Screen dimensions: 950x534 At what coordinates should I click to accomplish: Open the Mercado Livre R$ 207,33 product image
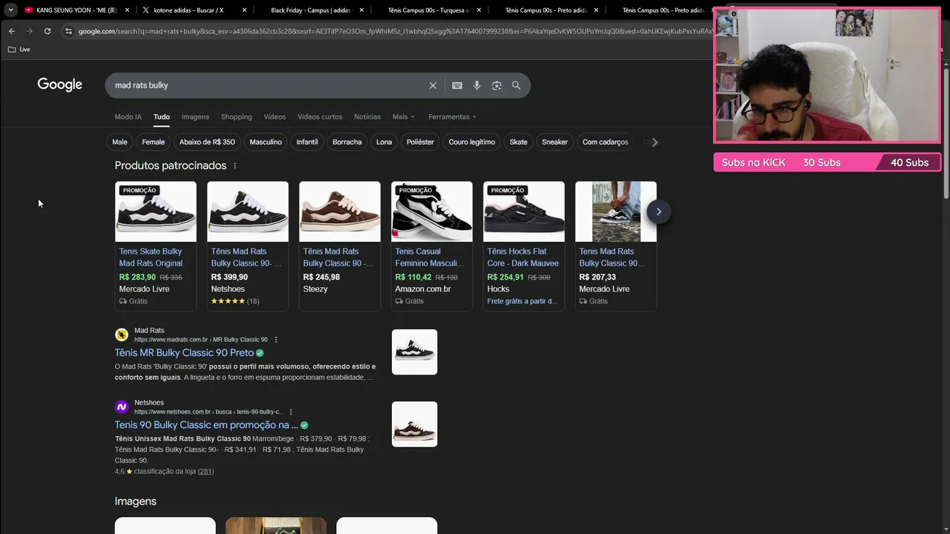[x=615, y=211]
